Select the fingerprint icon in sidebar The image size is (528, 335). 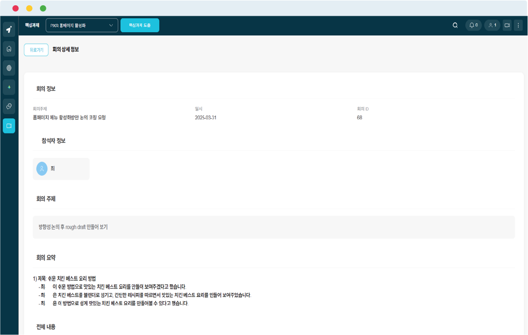[x=9, y=68]
